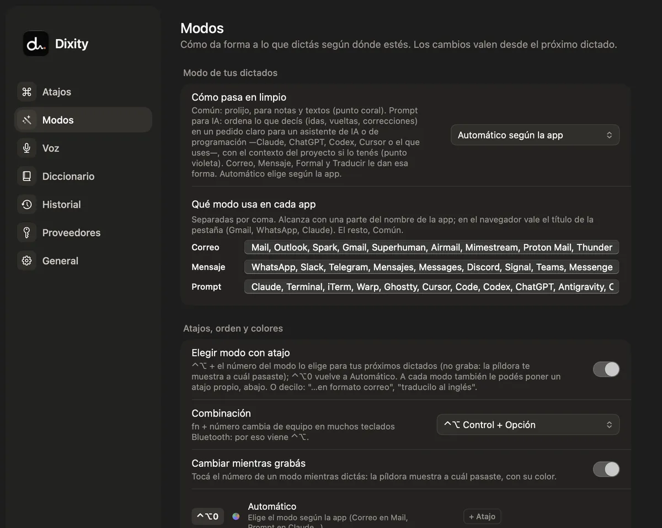Select Modos in the sidebar

83,120
